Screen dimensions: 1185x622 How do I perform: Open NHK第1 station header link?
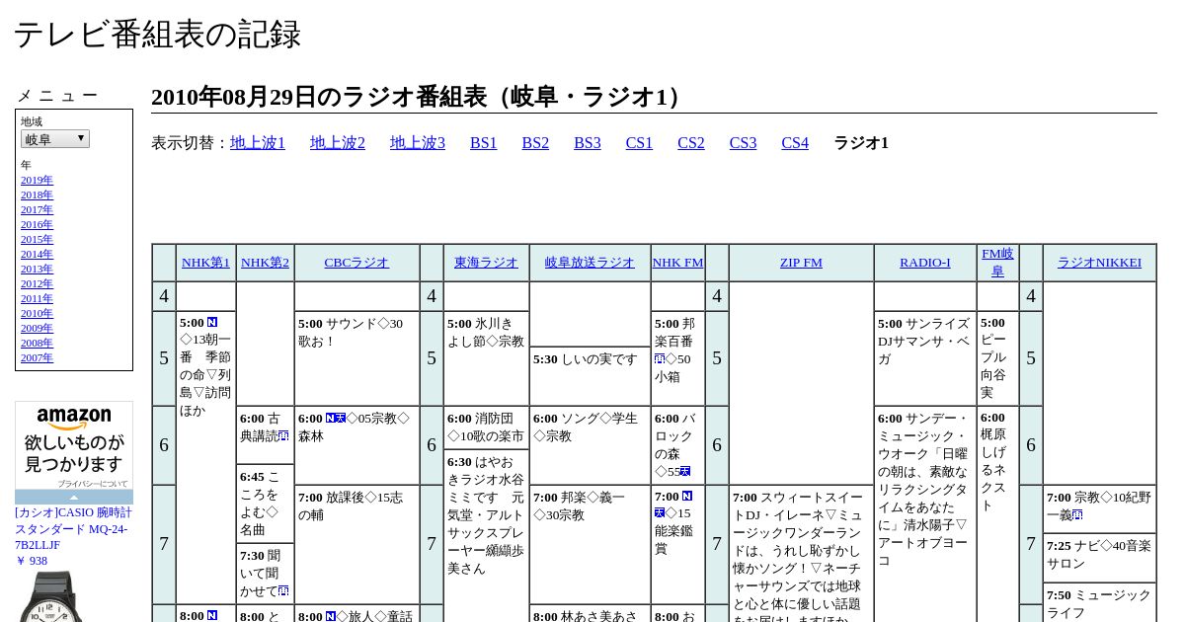205,263
